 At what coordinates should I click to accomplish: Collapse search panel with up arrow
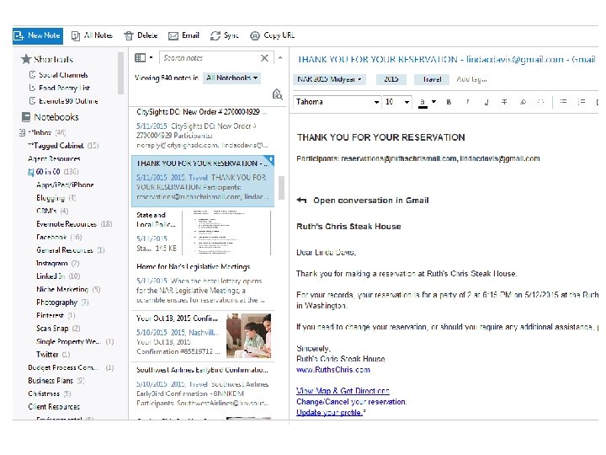point(280,58)
